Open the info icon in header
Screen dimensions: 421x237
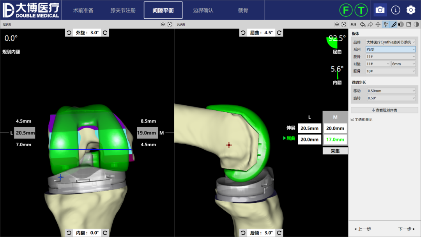[396, 10]
